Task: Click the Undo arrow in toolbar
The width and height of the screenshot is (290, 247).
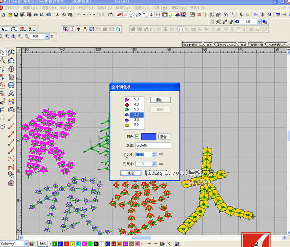Action: (x=78, y=15)
